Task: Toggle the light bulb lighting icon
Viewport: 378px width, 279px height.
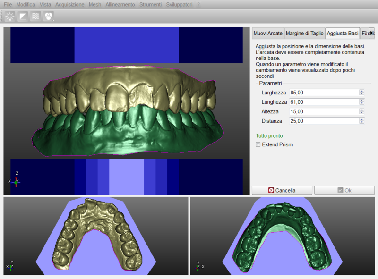Action: click(x=9, y=17)
